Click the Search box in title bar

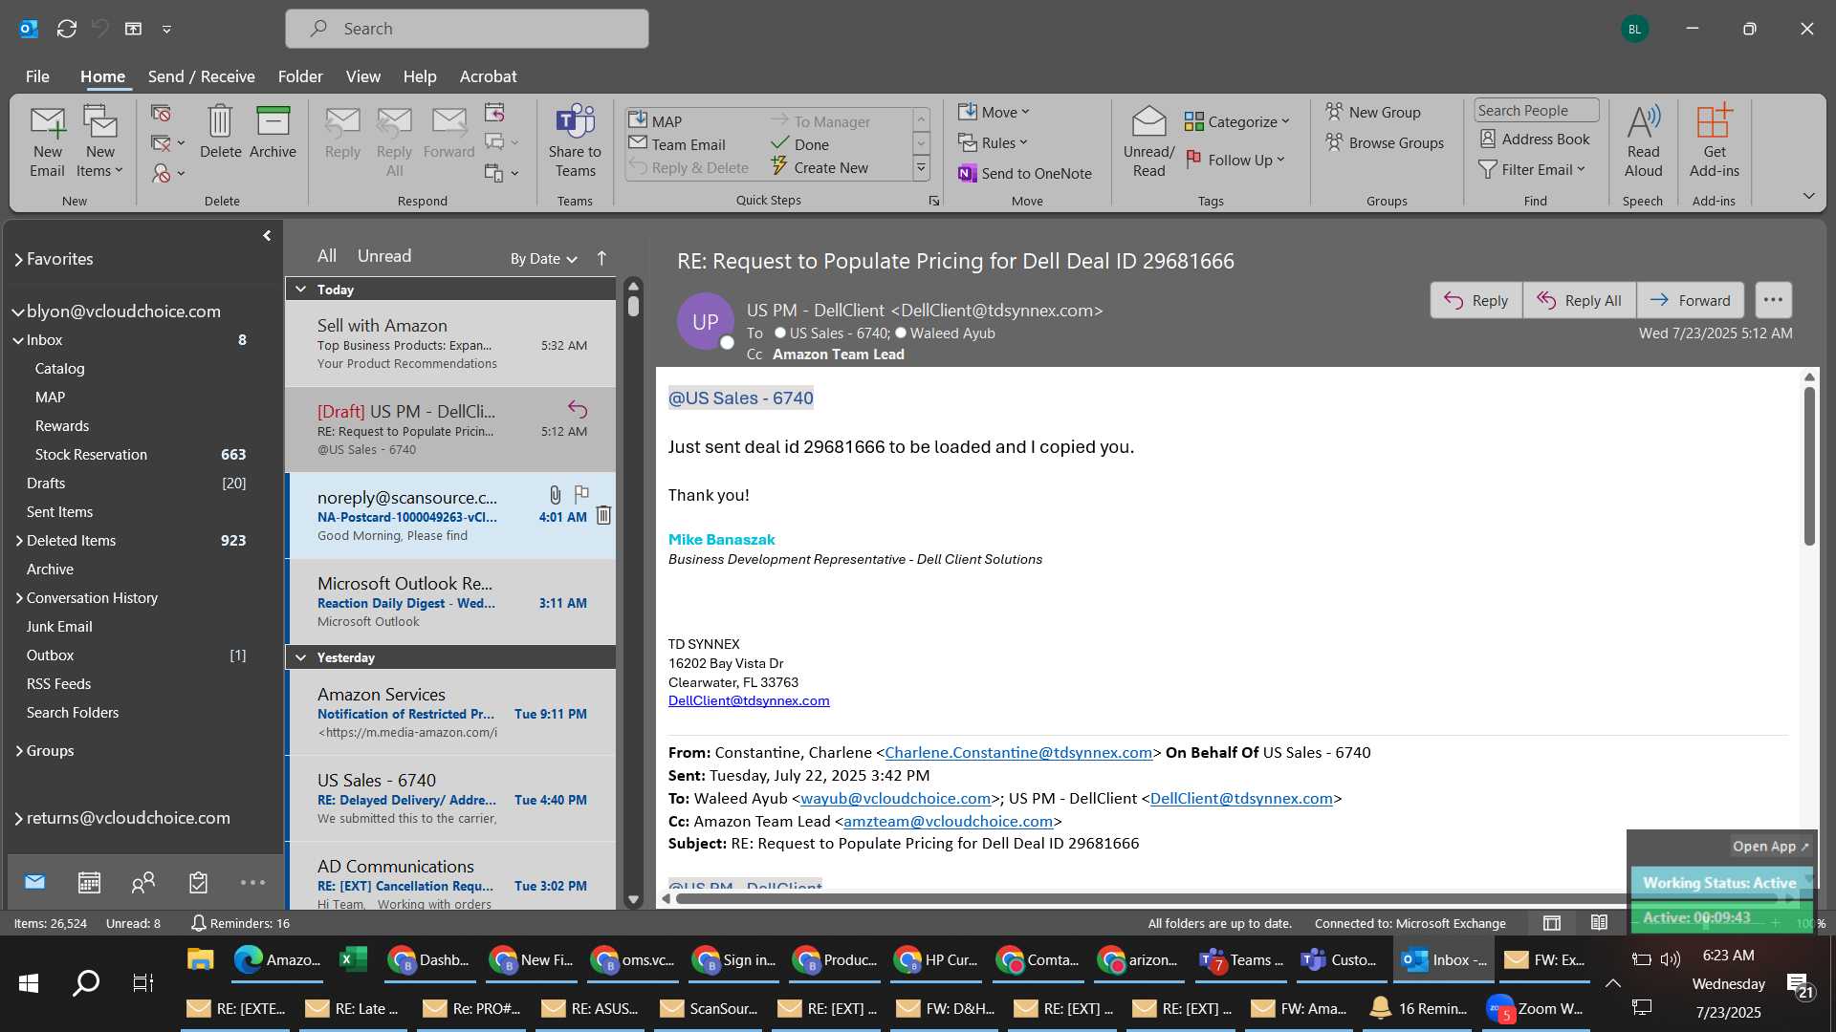[467, 29]
